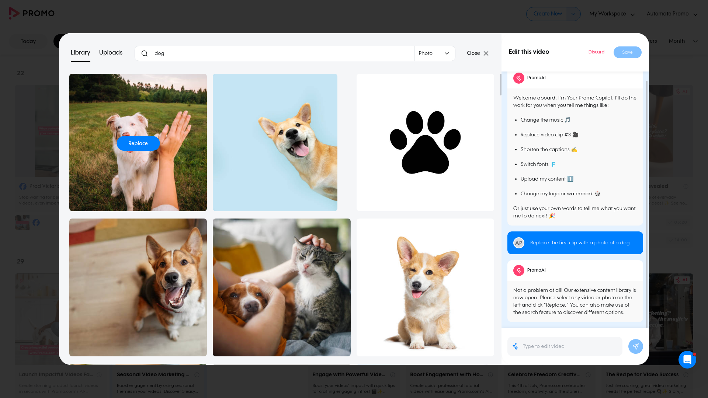The height and width of the screenshot is (398, 708).
Task: Click the calendar date 22
Action: click(20, 73)
